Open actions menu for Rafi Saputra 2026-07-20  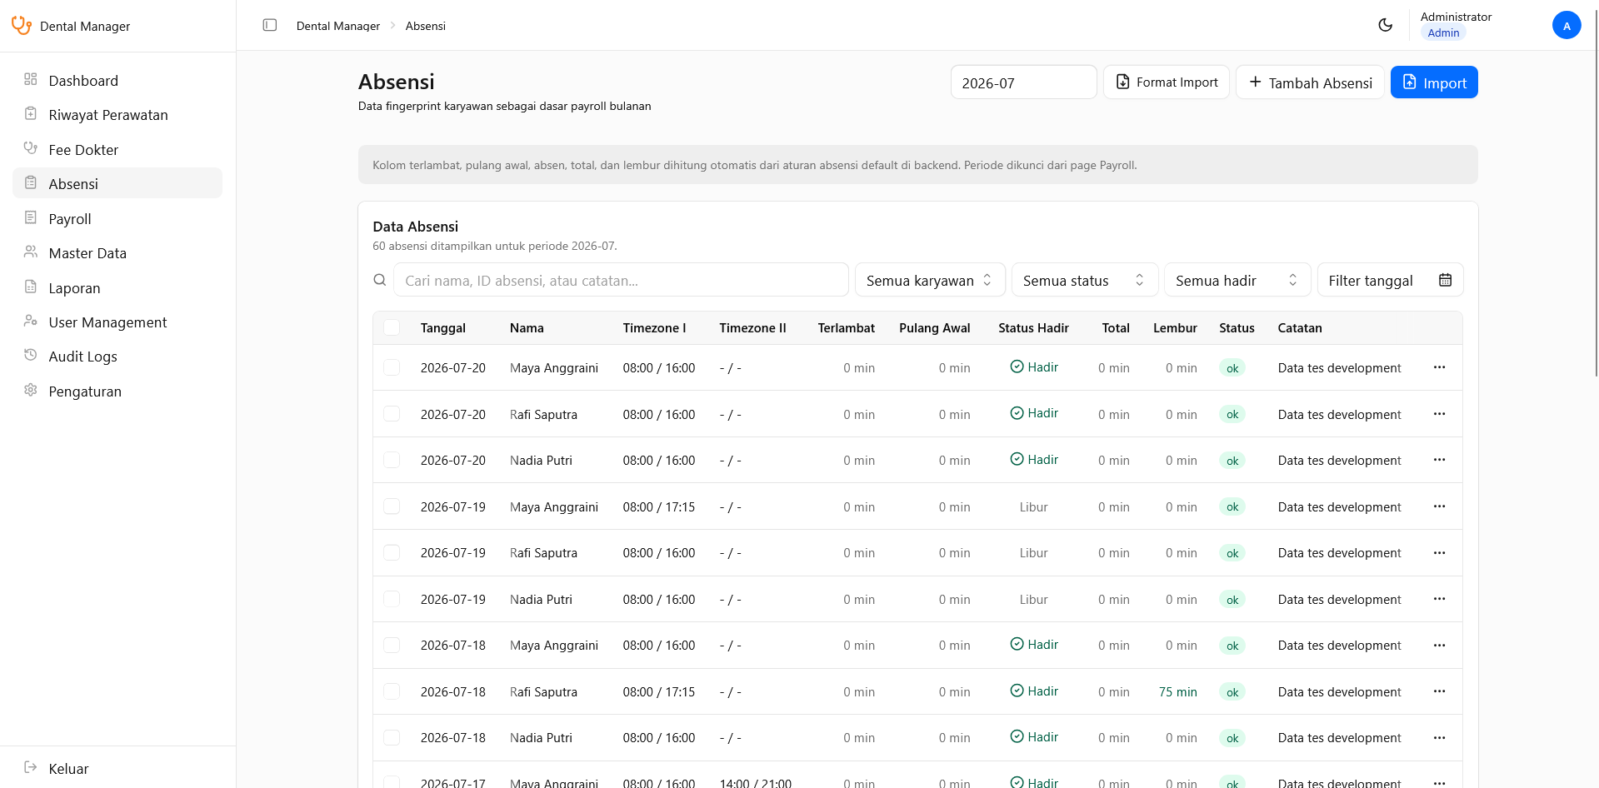pyautogui.click(x=1439, y=414)
